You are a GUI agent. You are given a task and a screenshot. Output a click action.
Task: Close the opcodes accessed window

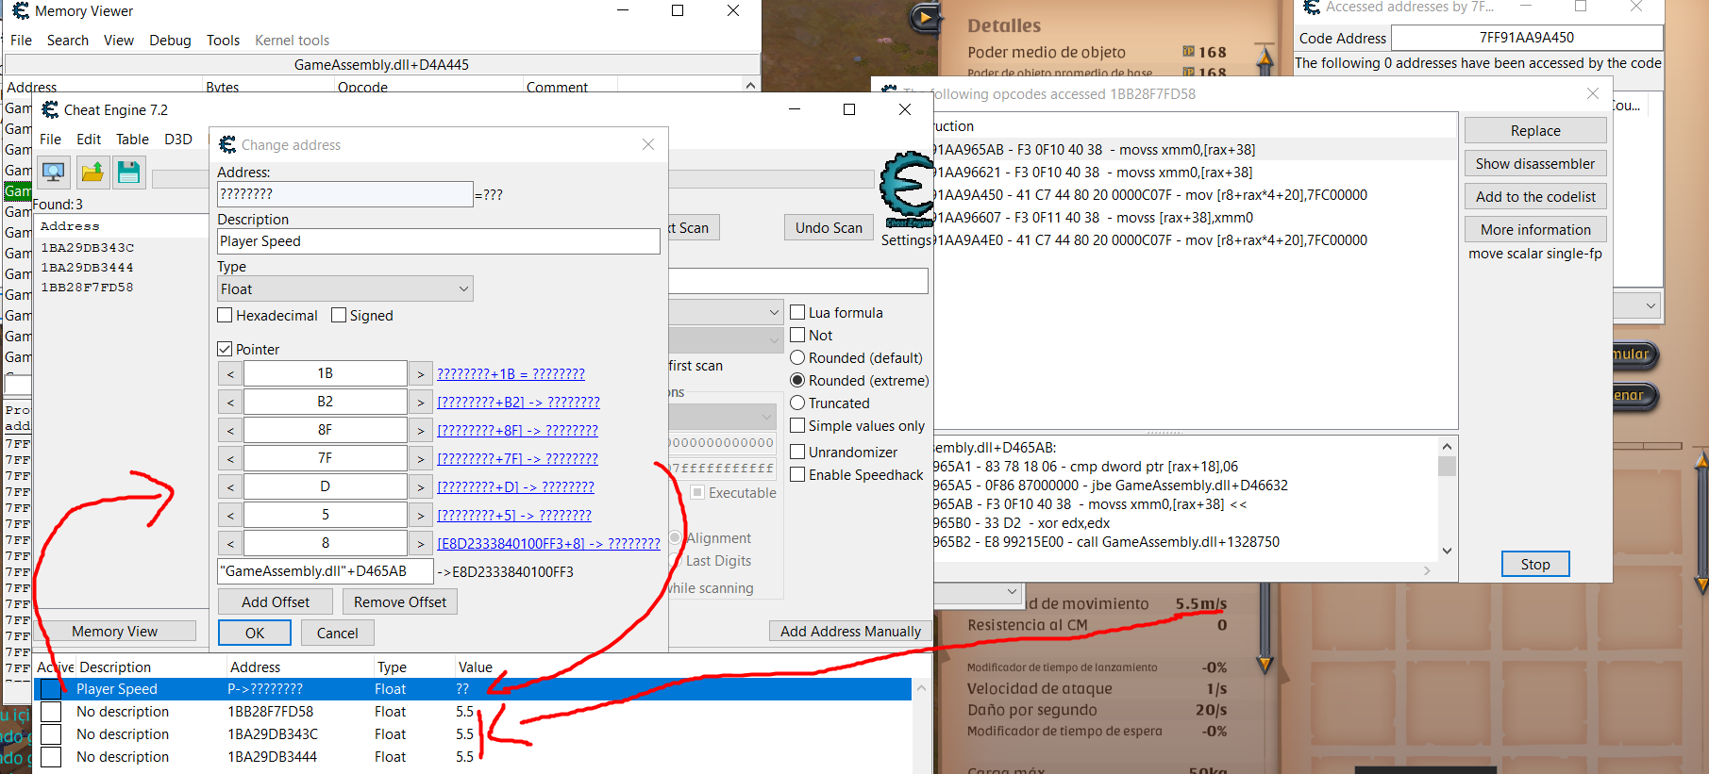tap(1593, 93)
